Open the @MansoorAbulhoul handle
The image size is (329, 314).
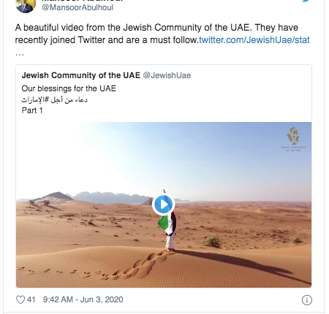[77, 7]
